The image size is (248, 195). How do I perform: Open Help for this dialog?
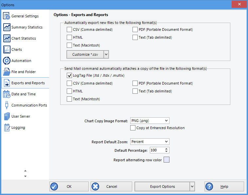click(x=224, y=186)
